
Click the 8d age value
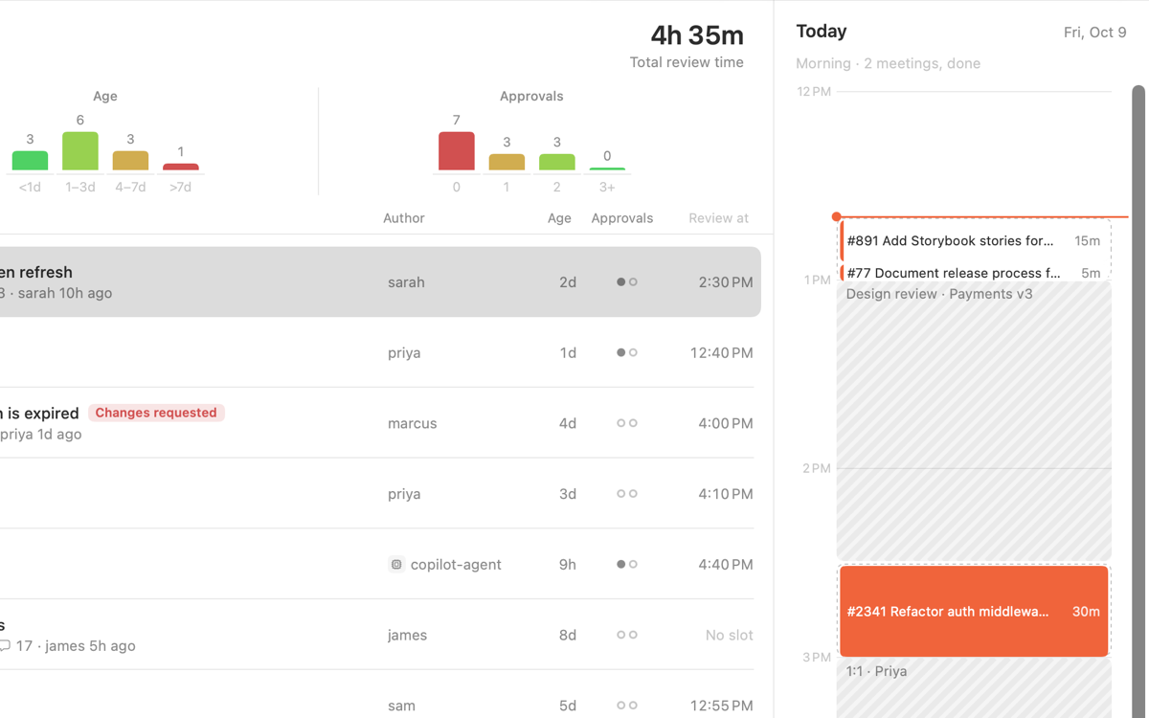(568, 636)
